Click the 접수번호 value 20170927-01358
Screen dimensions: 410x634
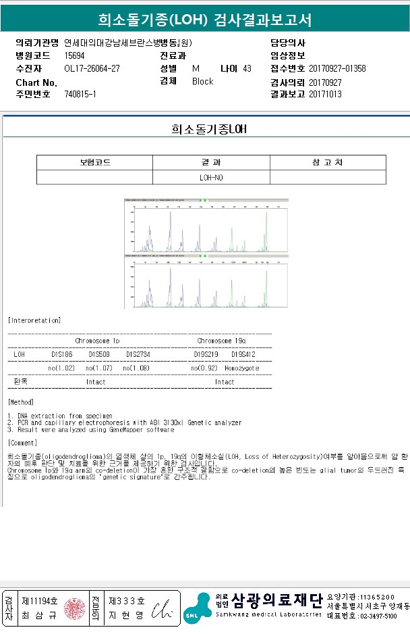click(337, 68)
